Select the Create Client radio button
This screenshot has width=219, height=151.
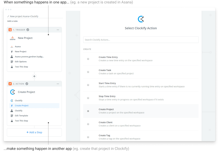tap(88, 124)
